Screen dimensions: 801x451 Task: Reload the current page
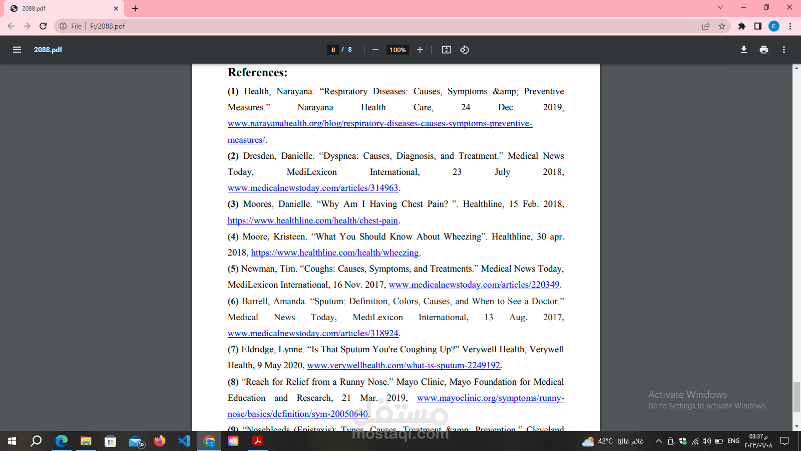[x=43, y=26]
